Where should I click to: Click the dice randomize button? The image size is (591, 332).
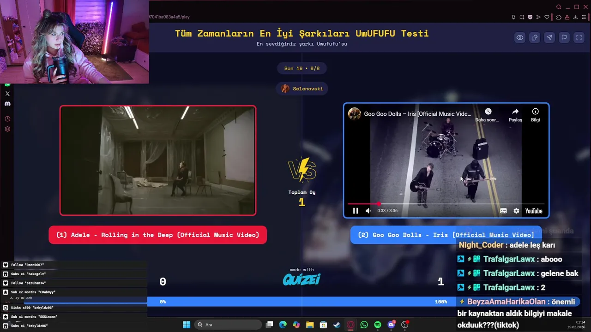pos(535,38)
